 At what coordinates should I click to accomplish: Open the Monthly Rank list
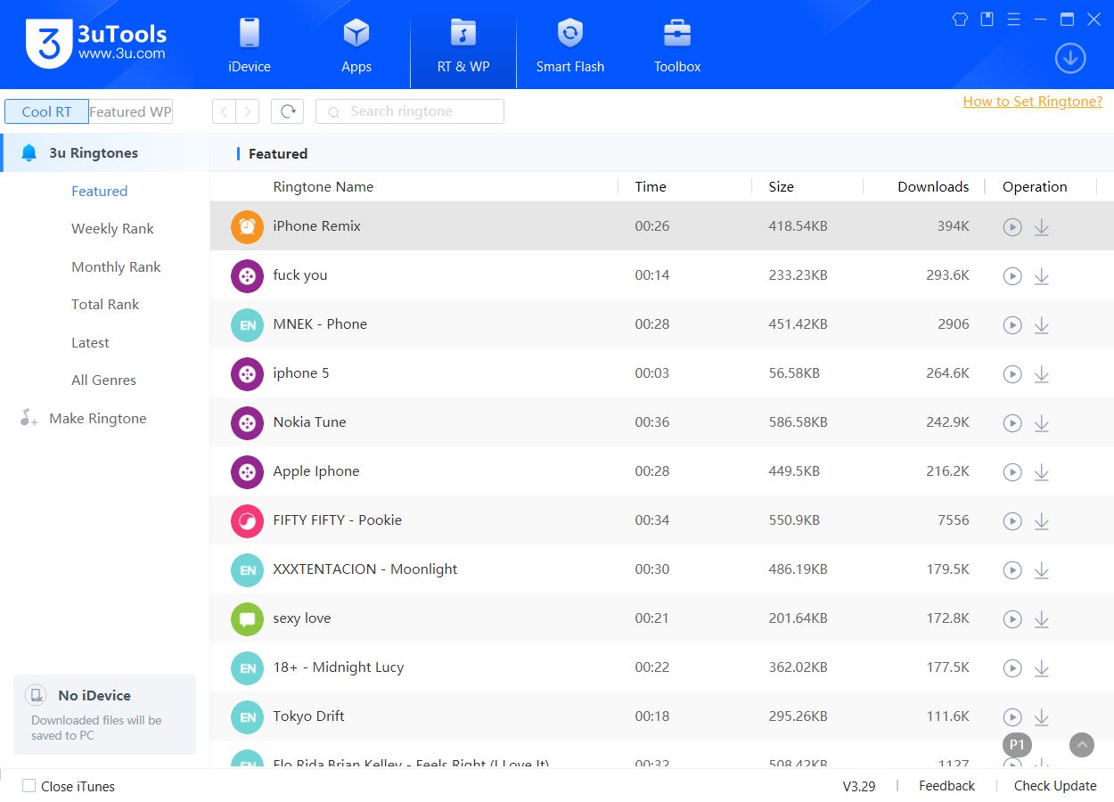[116, 267]
